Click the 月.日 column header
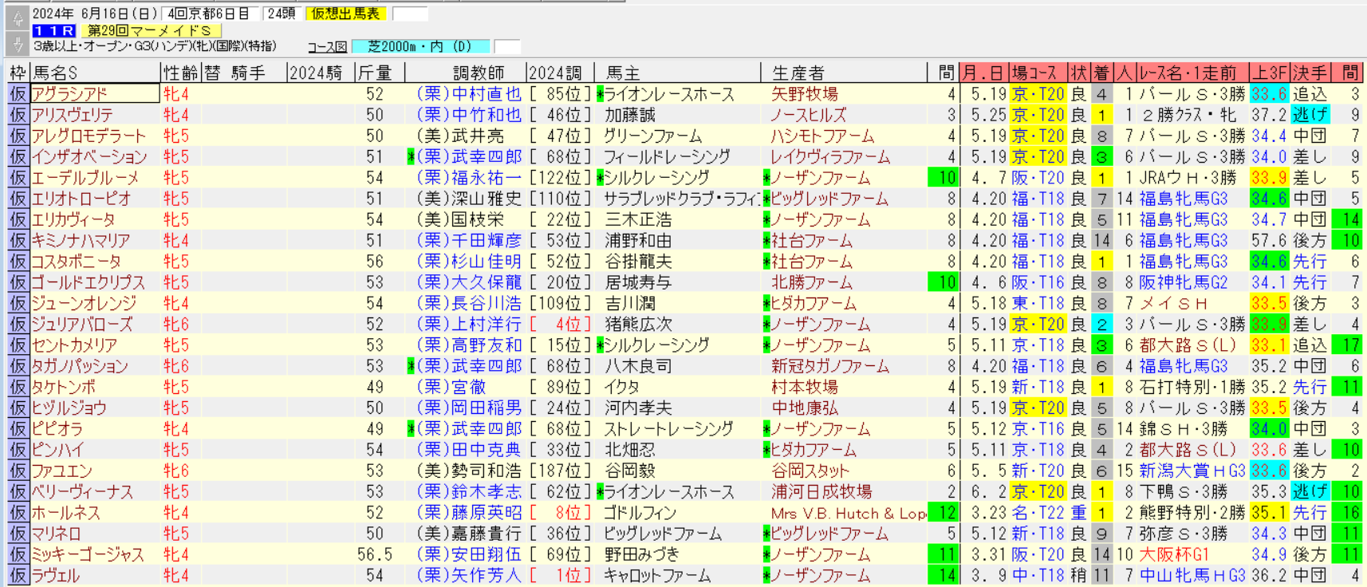Screen dimensions: 1367x587 [x=984, y=73]
